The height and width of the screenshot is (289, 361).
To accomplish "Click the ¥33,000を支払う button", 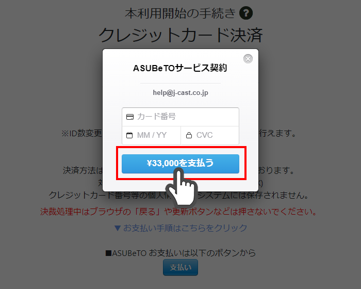I will [180, 164].
